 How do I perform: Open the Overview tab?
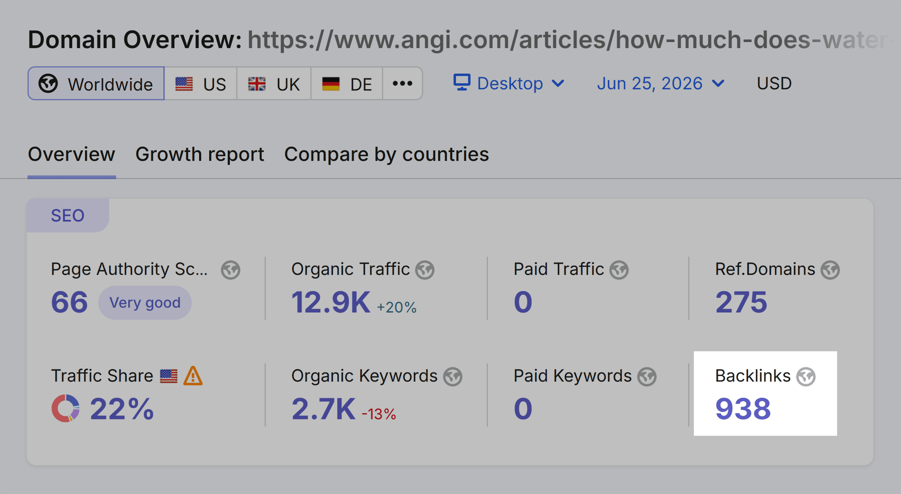(72, 154)
